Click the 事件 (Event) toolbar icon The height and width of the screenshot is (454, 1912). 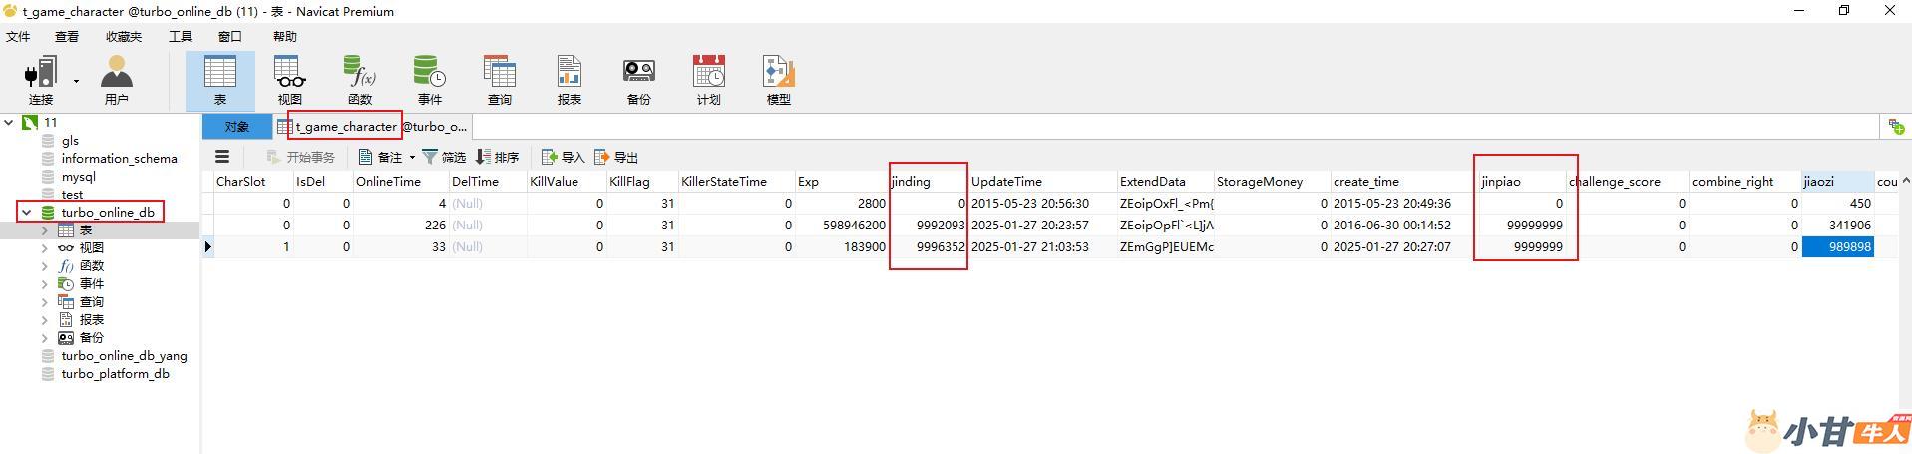[x=430, y=80]
